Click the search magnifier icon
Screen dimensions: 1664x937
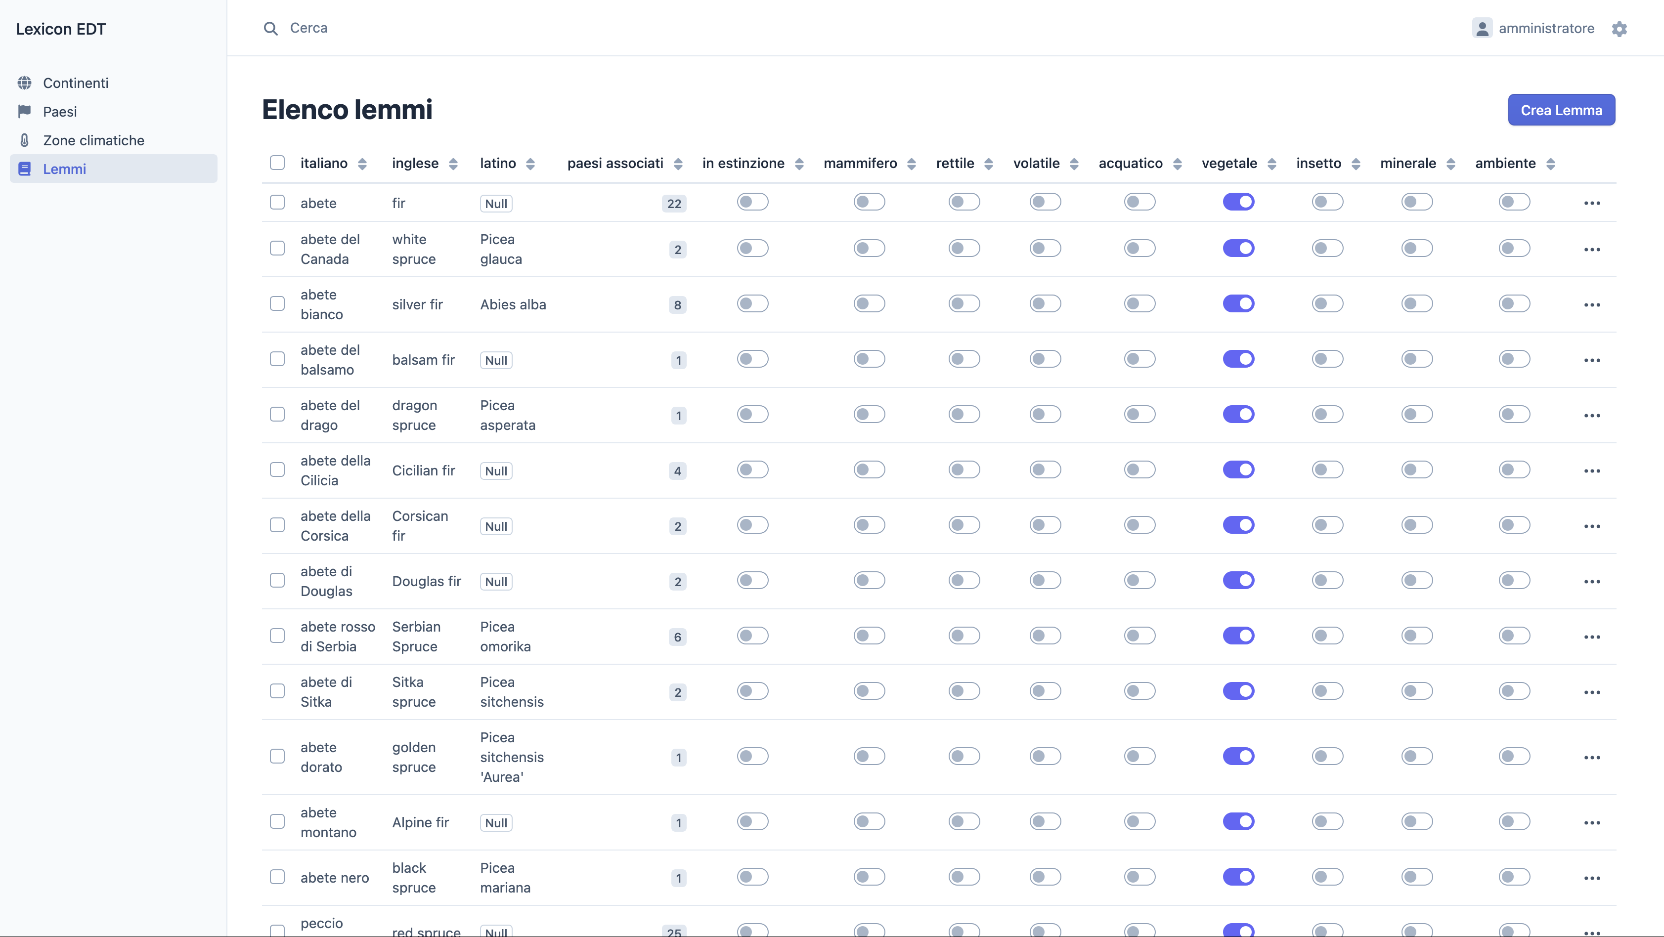(270, 28)
